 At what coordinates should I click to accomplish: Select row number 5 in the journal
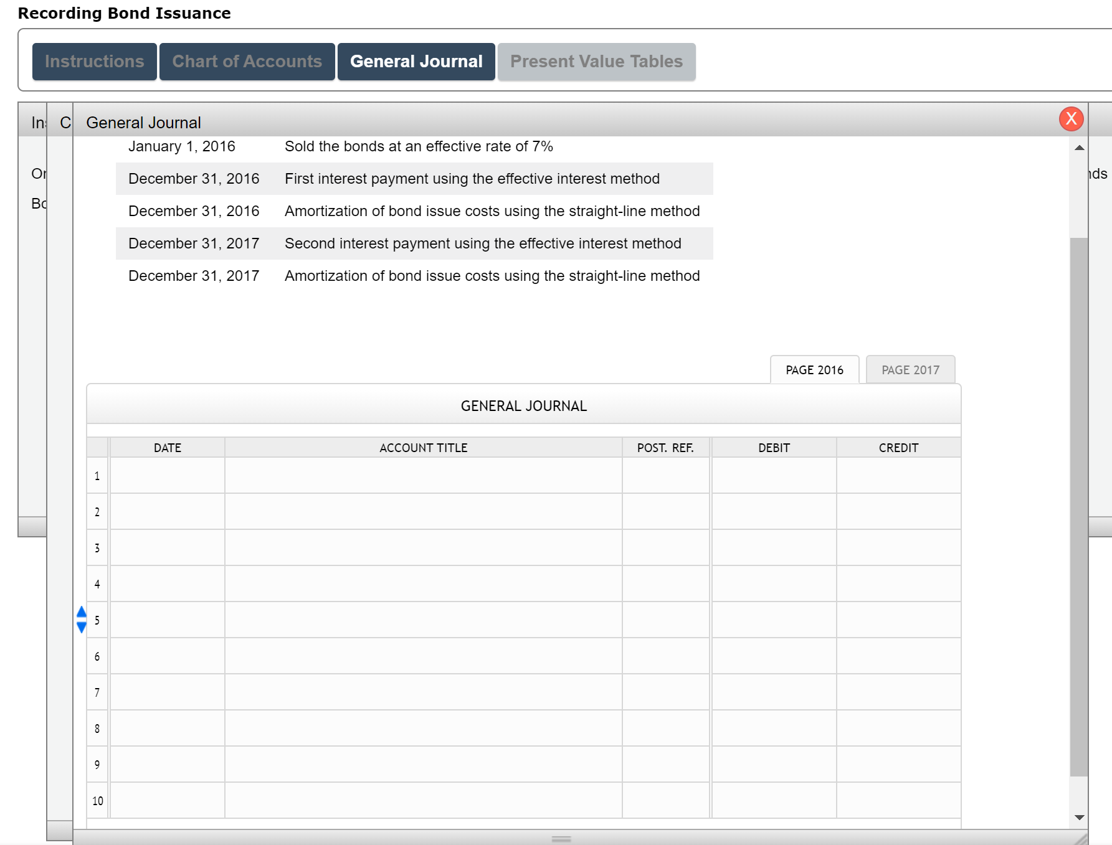point(97,620)
